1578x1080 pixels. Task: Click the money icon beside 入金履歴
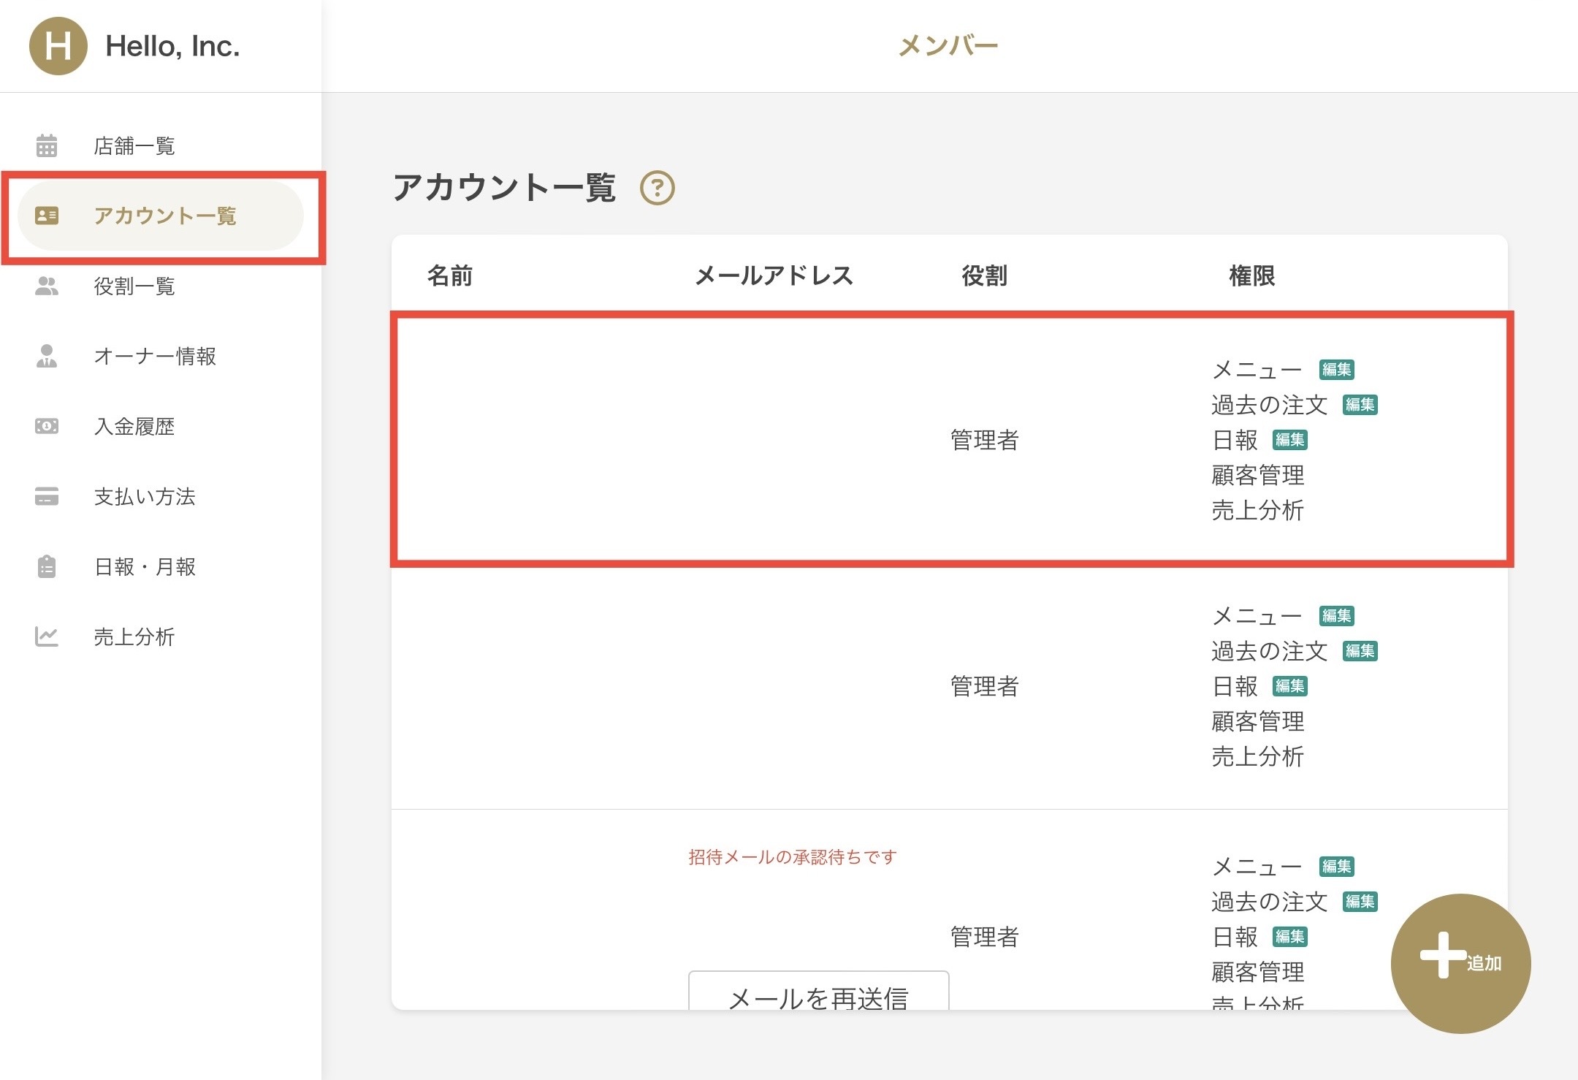click(x=47, y=426)
